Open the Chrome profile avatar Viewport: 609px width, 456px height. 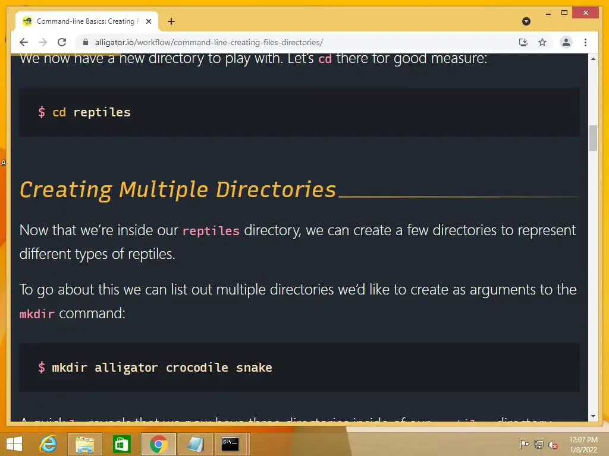click(566, 42)
